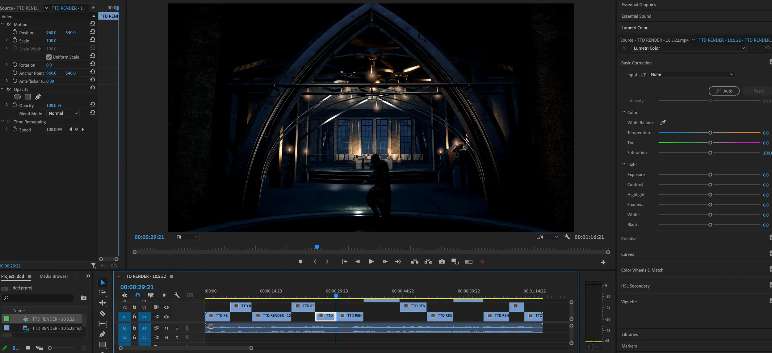Viewport: 772px width, 353px height.
Task: Reset the Position parameter
Action: pyautogui.click(x=92, y=32)
